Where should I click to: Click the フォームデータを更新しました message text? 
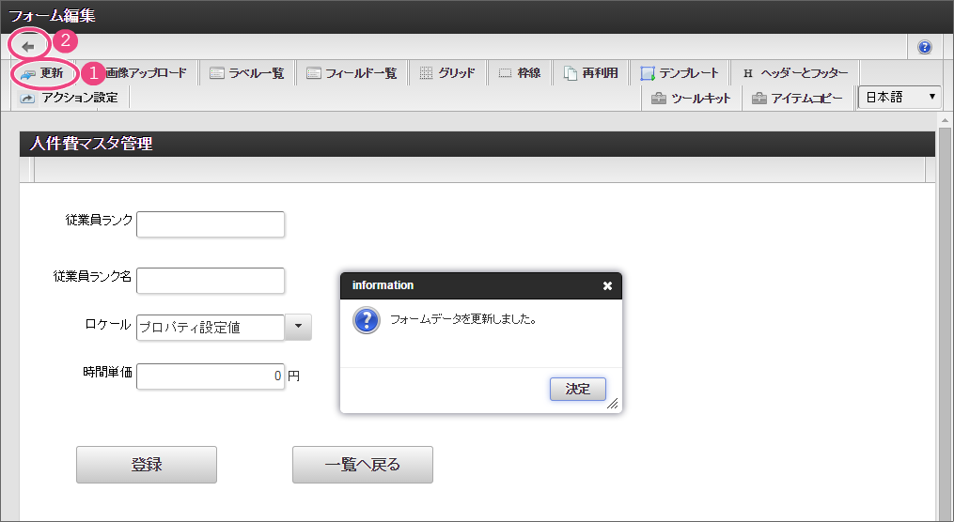[x=462, y=319]
